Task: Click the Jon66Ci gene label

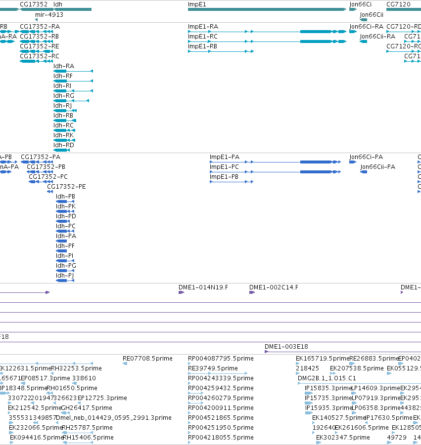Action: 361,4
